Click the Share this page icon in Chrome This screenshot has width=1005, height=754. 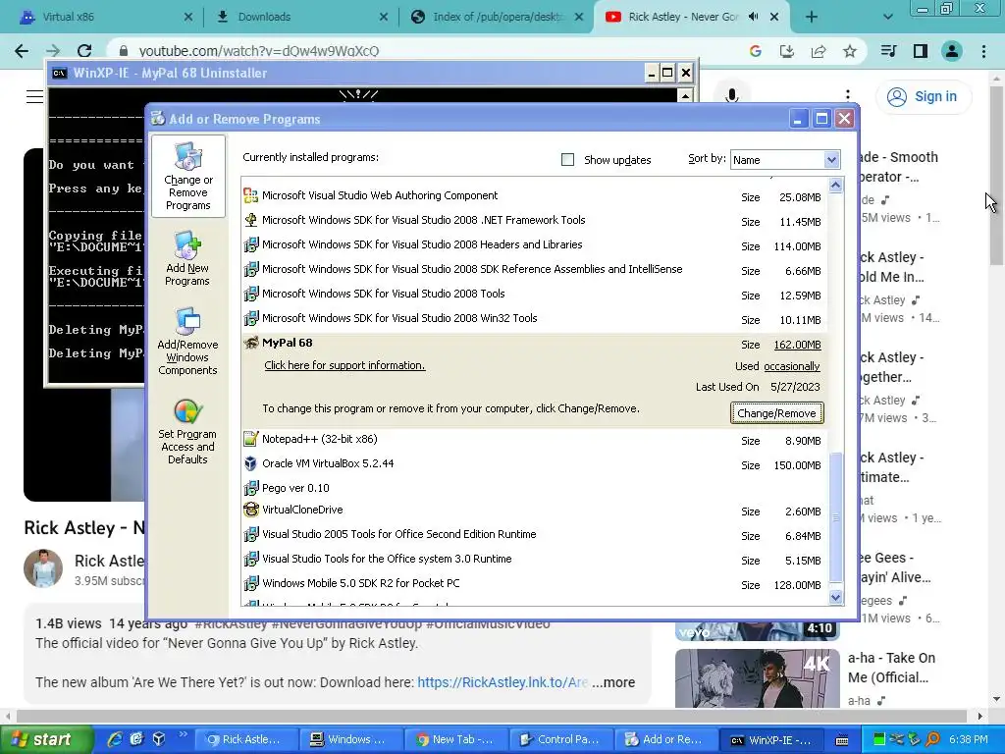tap(819, 51)
